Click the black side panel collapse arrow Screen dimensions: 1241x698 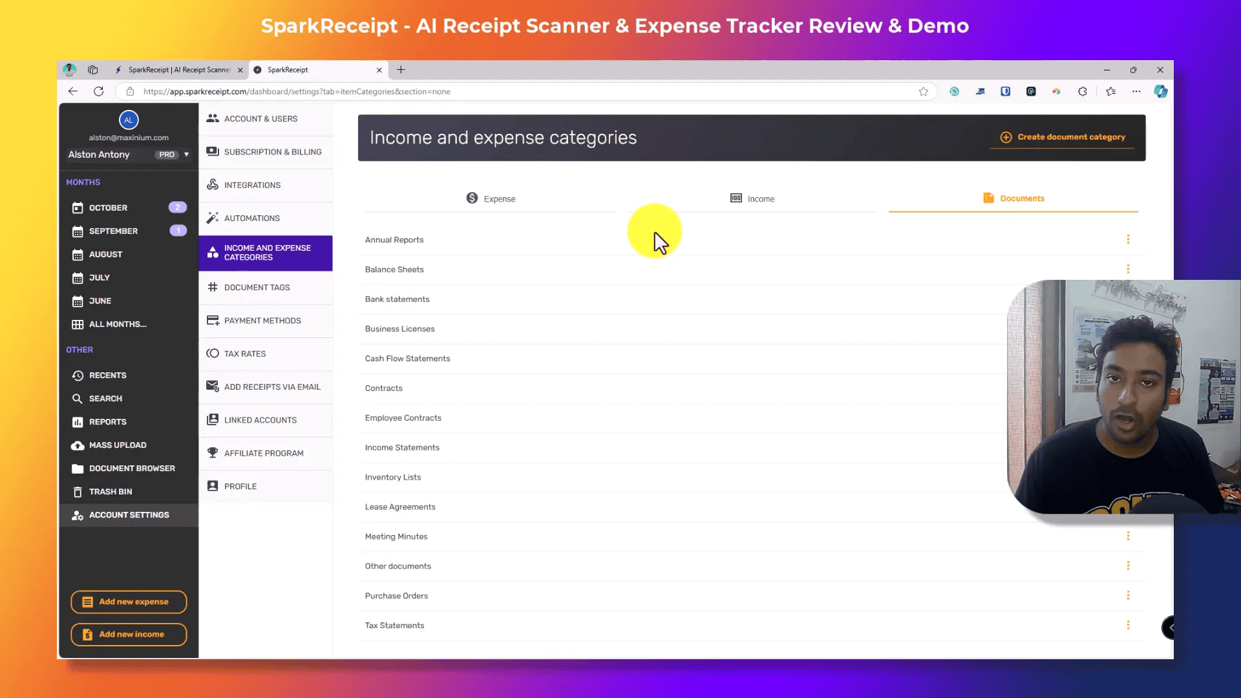coord(1168,628)
